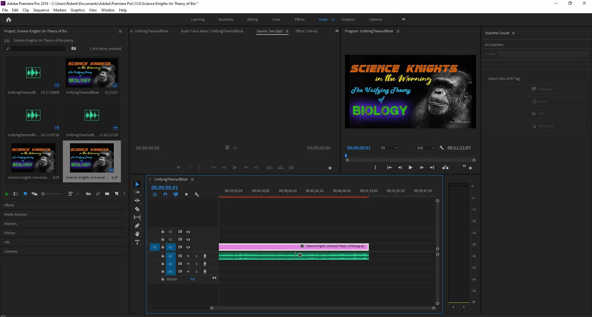
Task: Click New Item icon in Project panel
Action: coord(117,194)
